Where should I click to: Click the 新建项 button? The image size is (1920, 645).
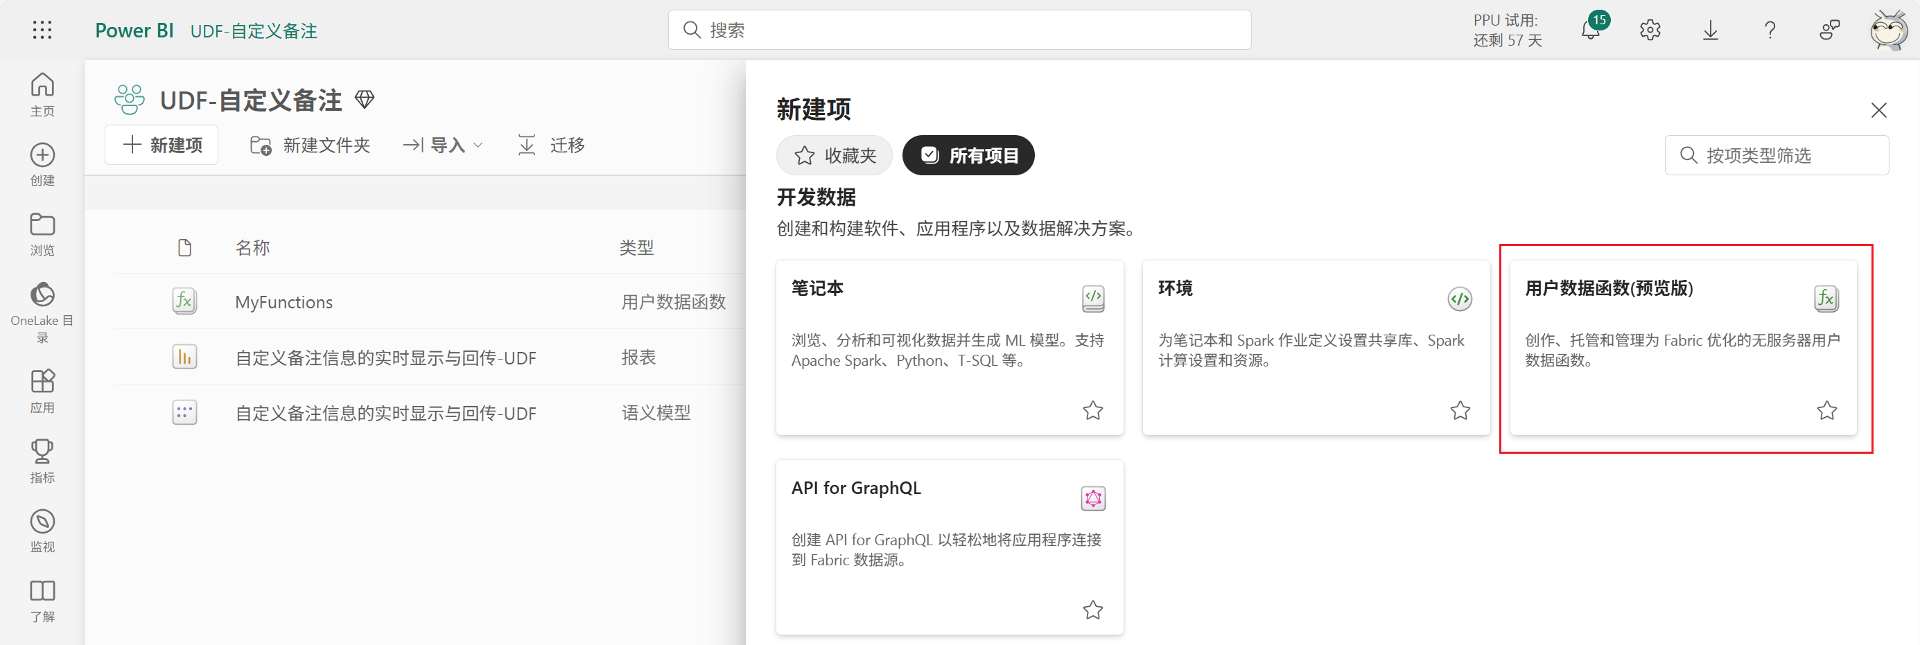(x=162, y=145)
